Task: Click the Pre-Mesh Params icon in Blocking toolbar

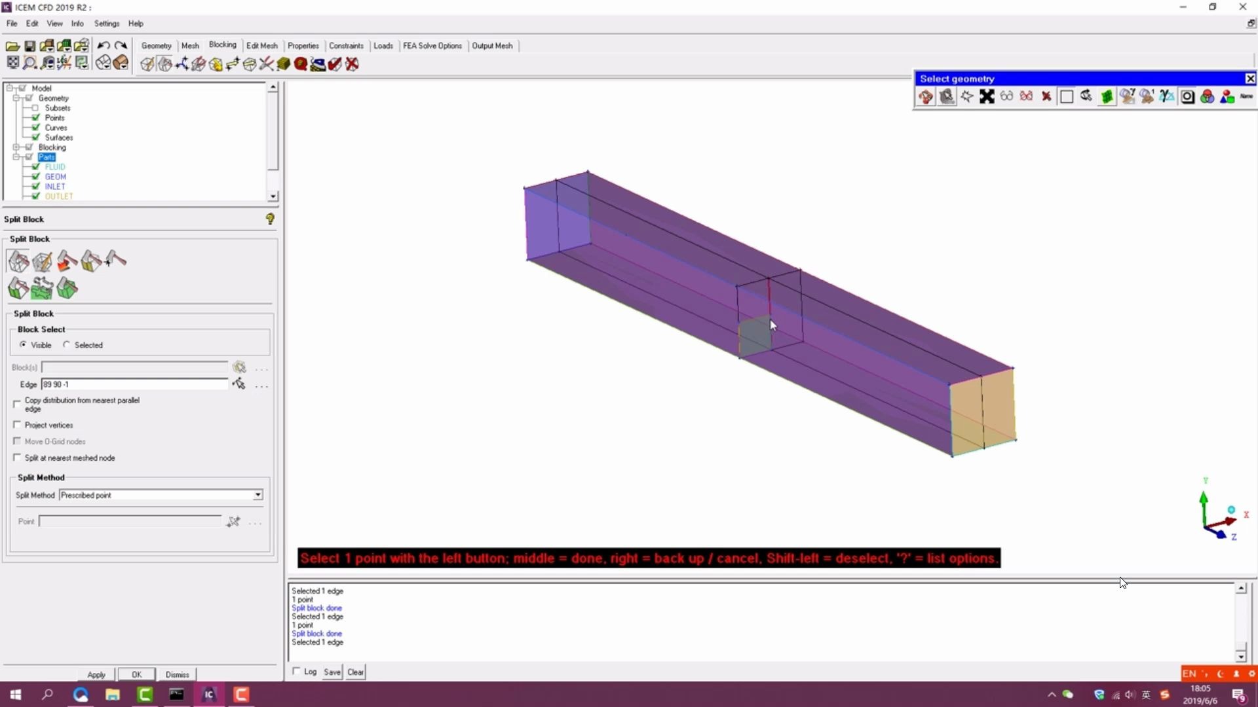Action: click(284, 64)
